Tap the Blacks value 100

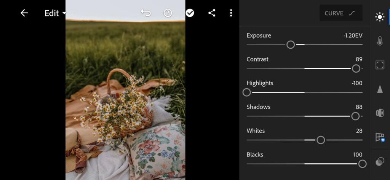pos(358,155)
